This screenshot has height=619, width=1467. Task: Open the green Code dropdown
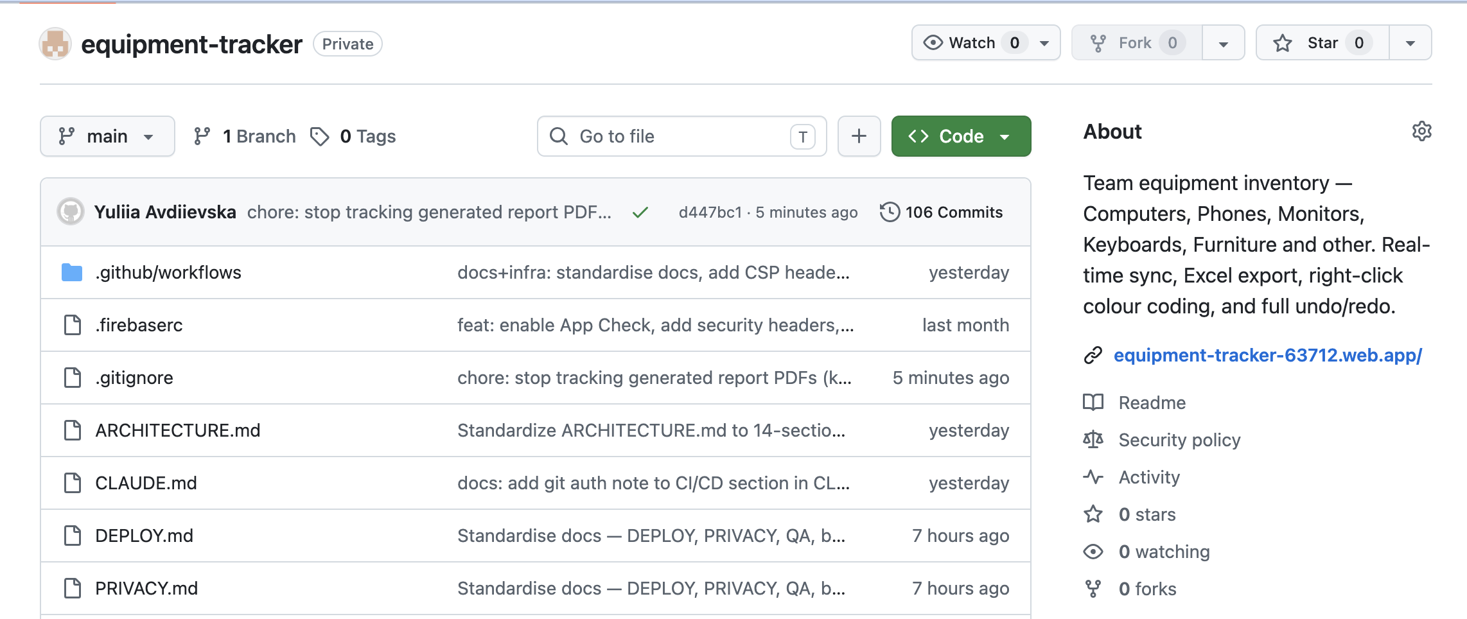tap(961, 136)
